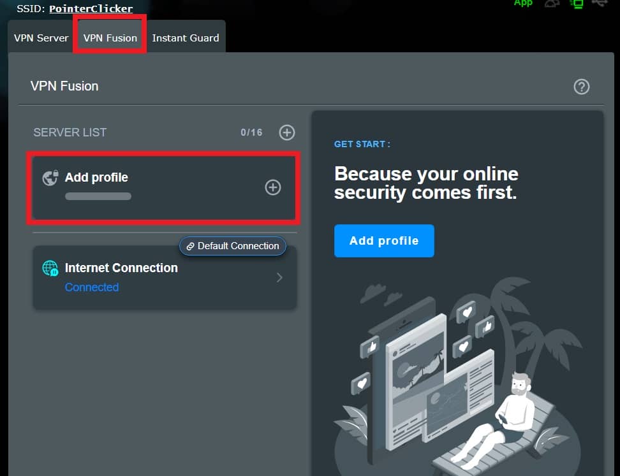
Task: Switch to the VPN Fusion tab
Action: pos(110,38)
